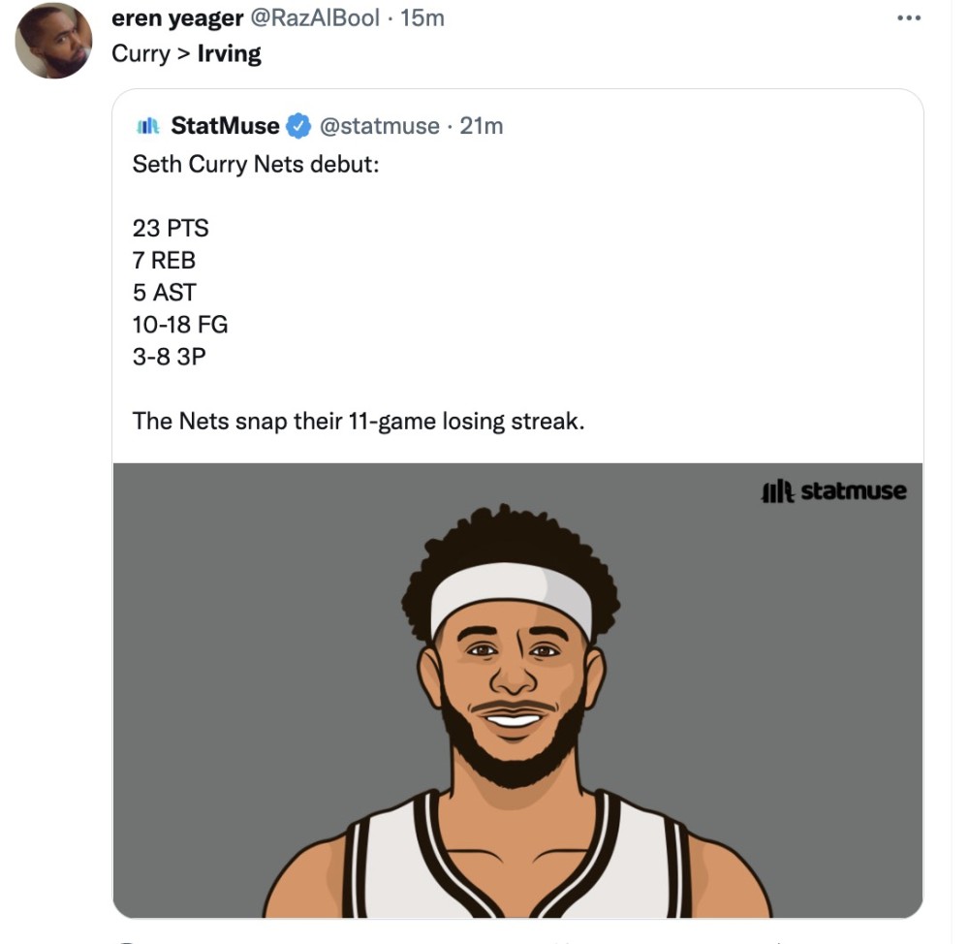
Task: Click the "5 AST" stat line
Action: (164, 293)
